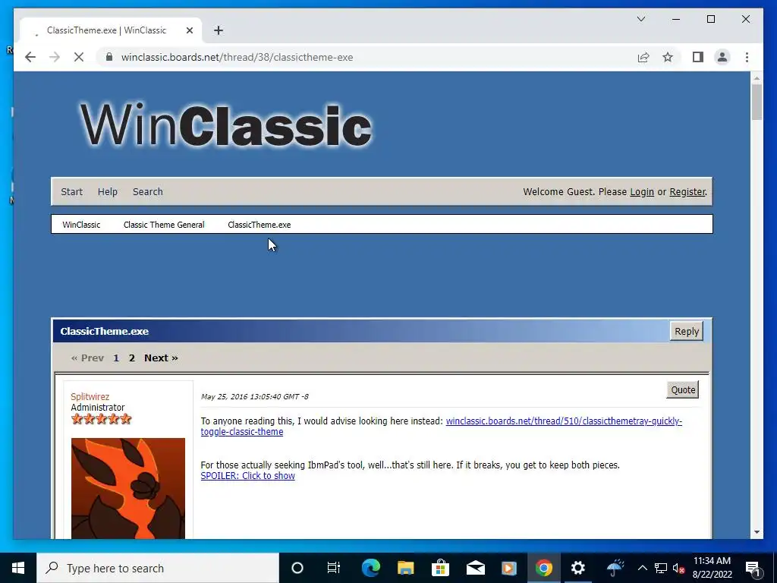Click the muted volume tray icon
777x583 pixels.
click(678, 568)
